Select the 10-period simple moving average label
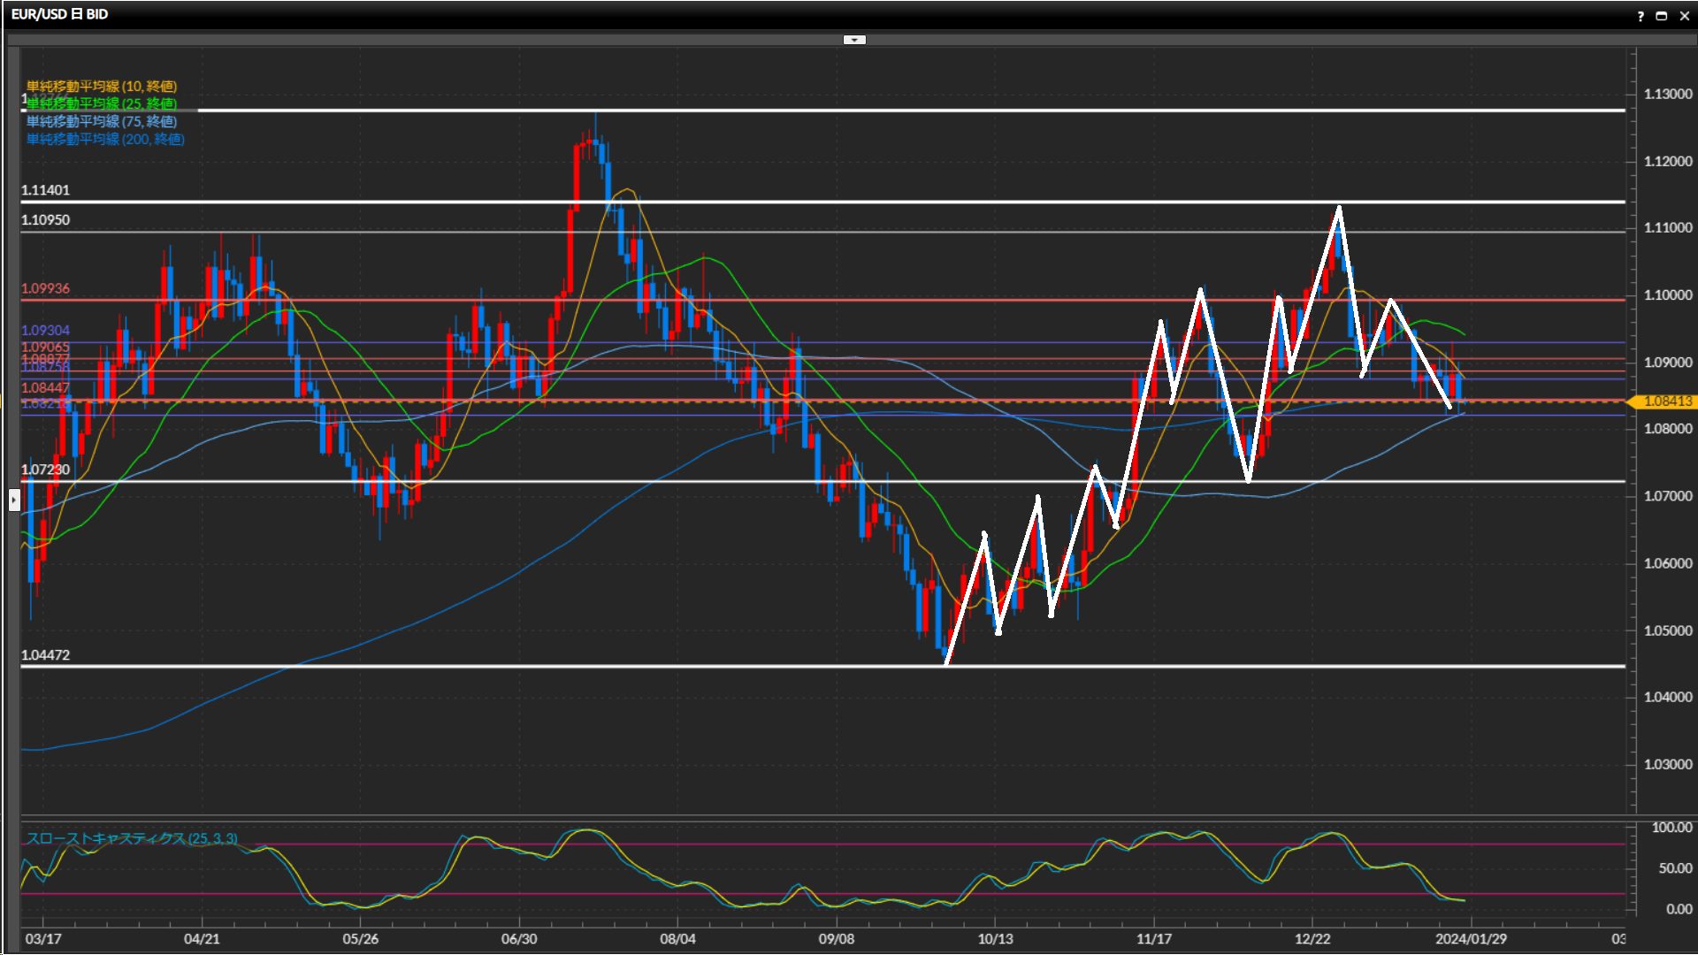 tap(102, 86)
